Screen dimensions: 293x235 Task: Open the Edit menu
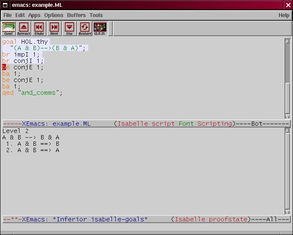[x=20, y=15]
